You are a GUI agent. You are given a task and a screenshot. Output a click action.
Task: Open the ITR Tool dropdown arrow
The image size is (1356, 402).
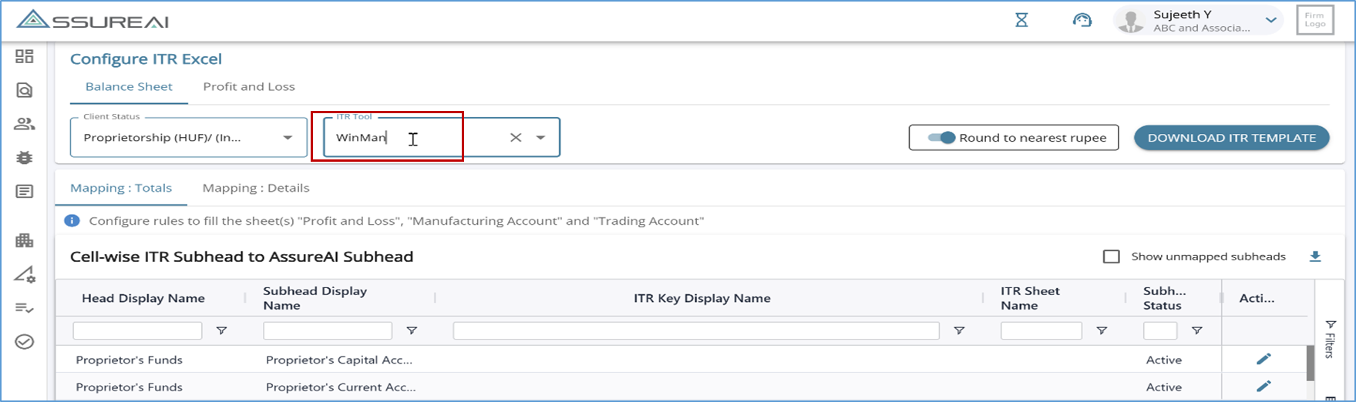click(541, 138)
